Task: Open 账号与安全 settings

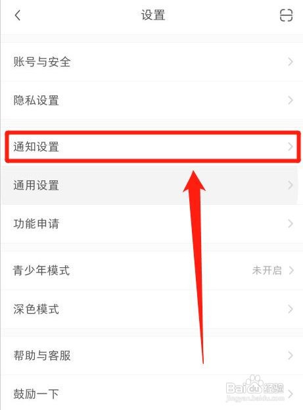Action: [151, 62]
